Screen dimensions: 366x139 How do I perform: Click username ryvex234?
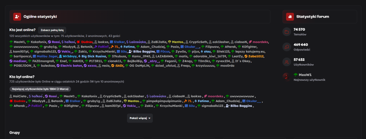(x=223, y=61)
